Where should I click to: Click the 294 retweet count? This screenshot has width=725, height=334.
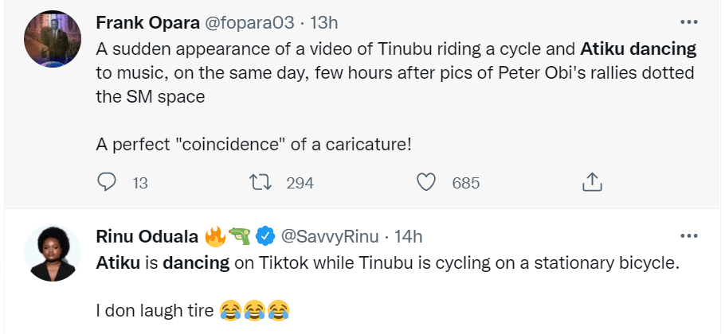(x=300, y=183)
